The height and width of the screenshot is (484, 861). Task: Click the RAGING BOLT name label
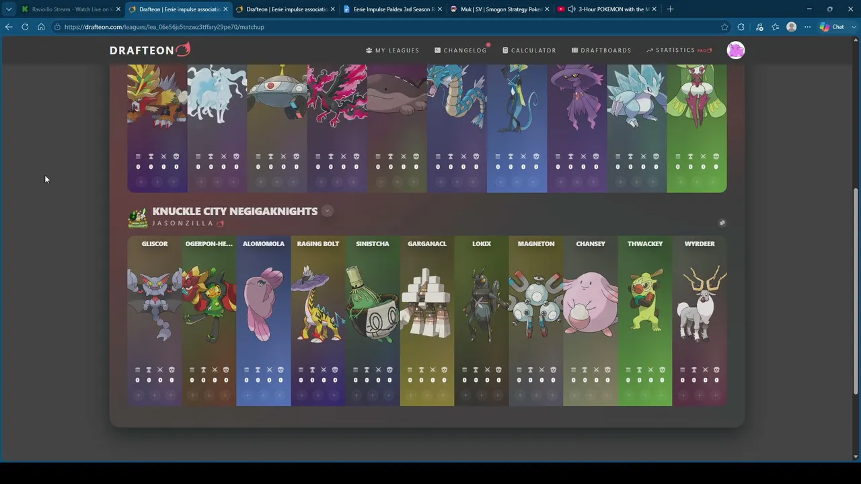coord(318,244)
